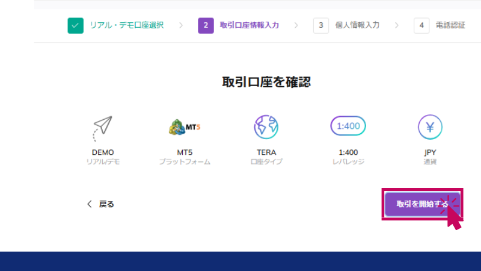Open the 個人情報入力 step
481x271 pixels.
tap(357, 25)
